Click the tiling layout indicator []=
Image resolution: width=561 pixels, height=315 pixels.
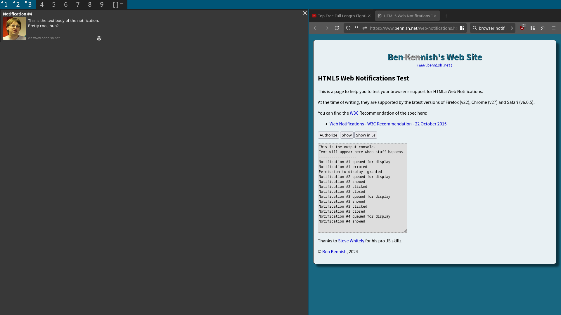point(118,4)
